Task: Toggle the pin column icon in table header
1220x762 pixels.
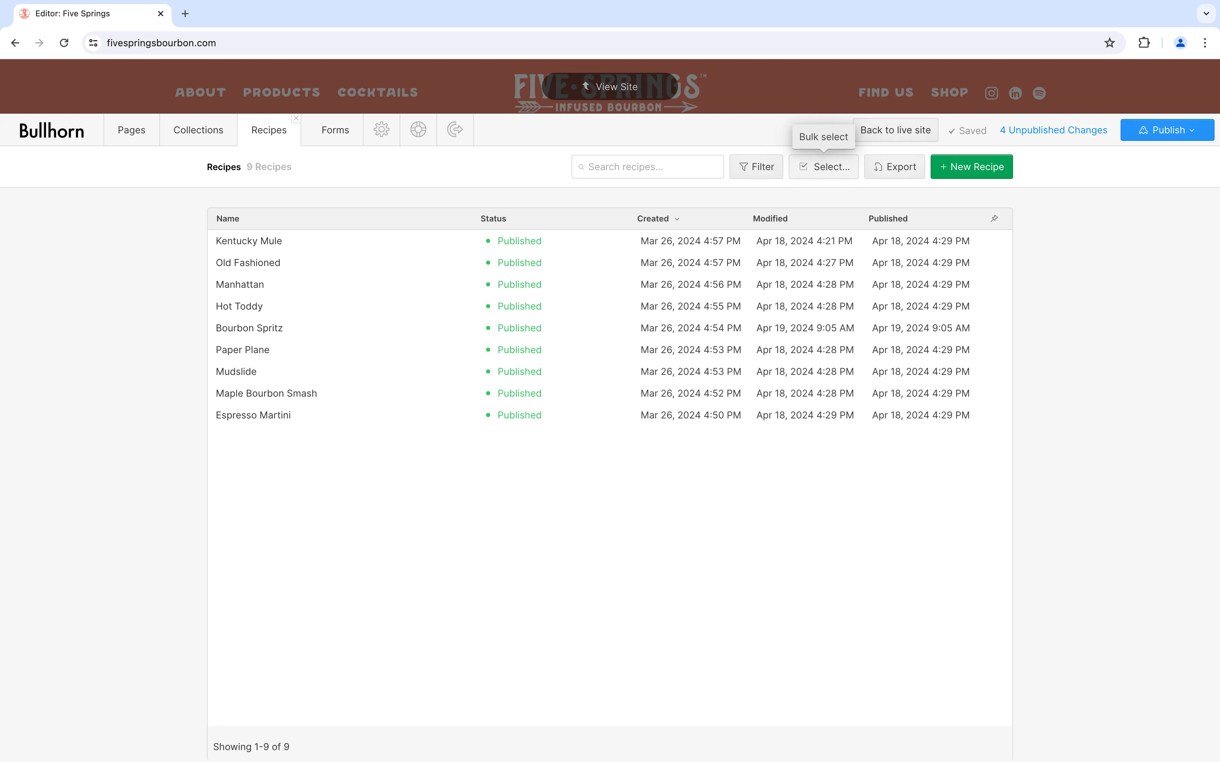Action: click(994, 218)
